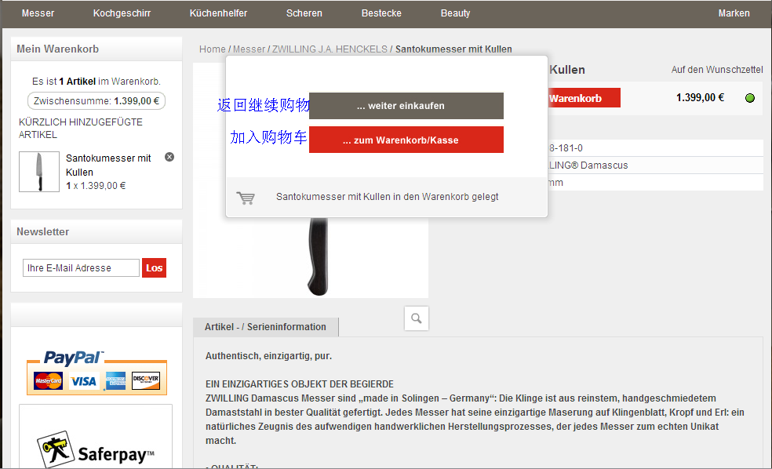The height and width of the screenshot is (469, 772).
Task: Type in the E-Mail Adresse field
Action: (81, 268)
